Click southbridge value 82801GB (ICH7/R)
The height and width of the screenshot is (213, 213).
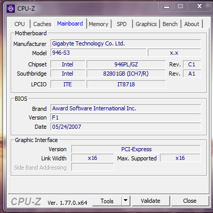[x=126, y=74]
